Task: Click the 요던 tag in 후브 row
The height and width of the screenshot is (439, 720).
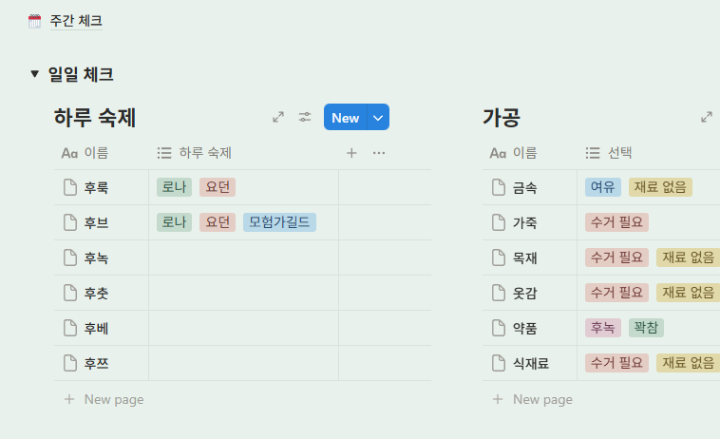Action: pyautogui.click(x=218, y=222)
